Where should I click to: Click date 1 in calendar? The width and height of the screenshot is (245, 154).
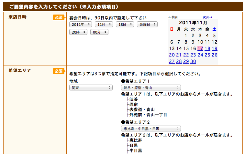(x=186, y=36)
